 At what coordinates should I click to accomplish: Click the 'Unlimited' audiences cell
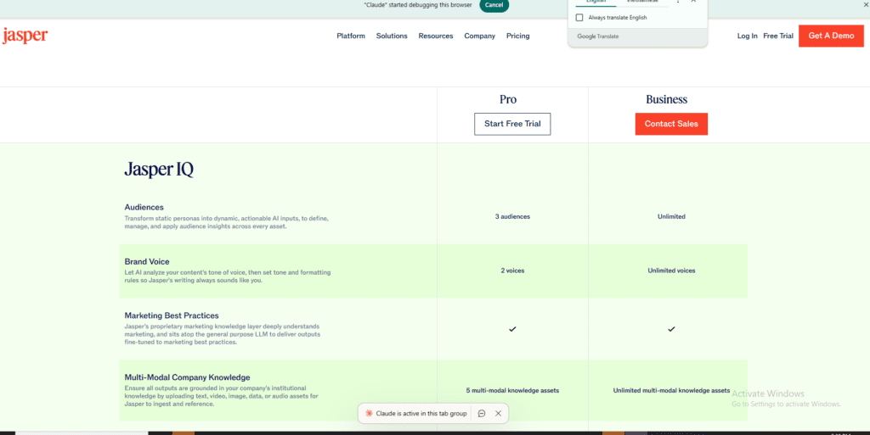click(x=671, y=216)
